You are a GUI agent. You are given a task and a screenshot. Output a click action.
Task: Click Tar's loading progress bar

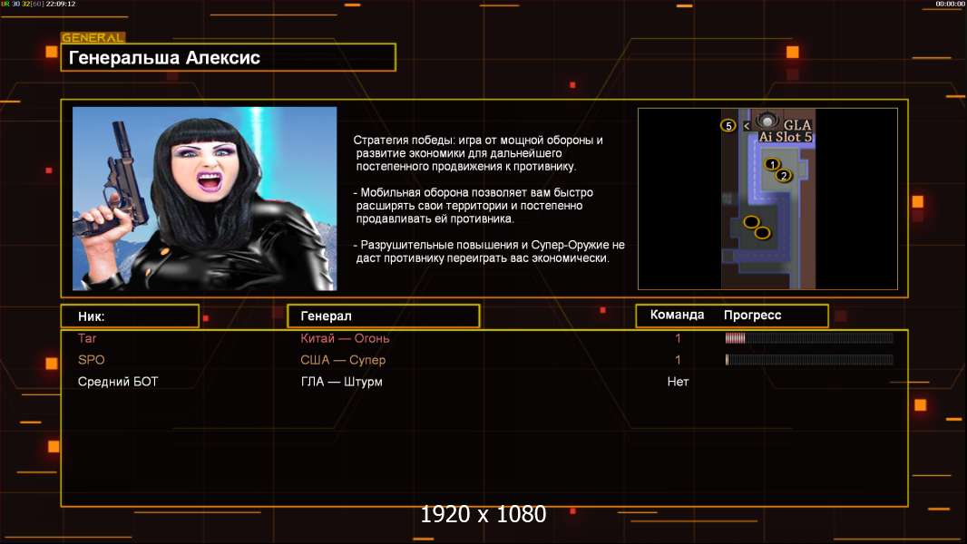point(809,337)
